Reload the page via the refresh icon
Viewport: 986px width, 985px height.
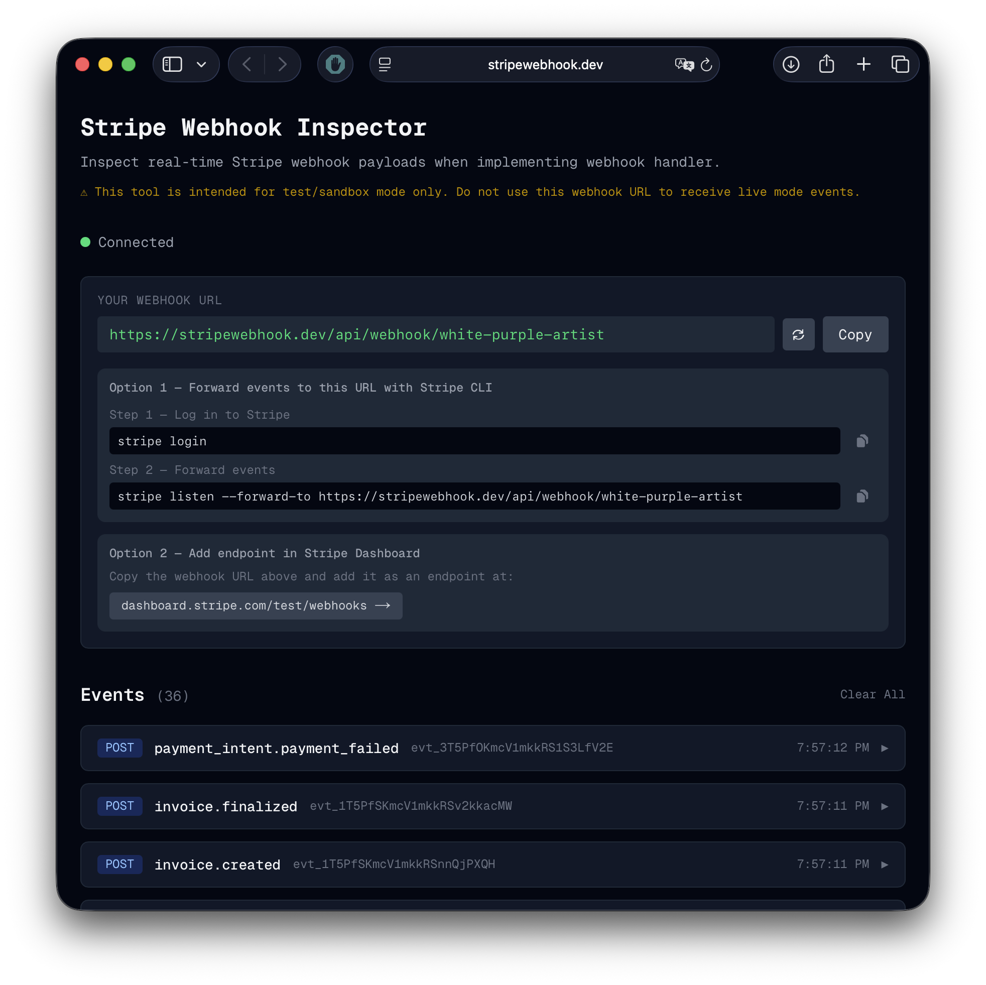(707, 65)
